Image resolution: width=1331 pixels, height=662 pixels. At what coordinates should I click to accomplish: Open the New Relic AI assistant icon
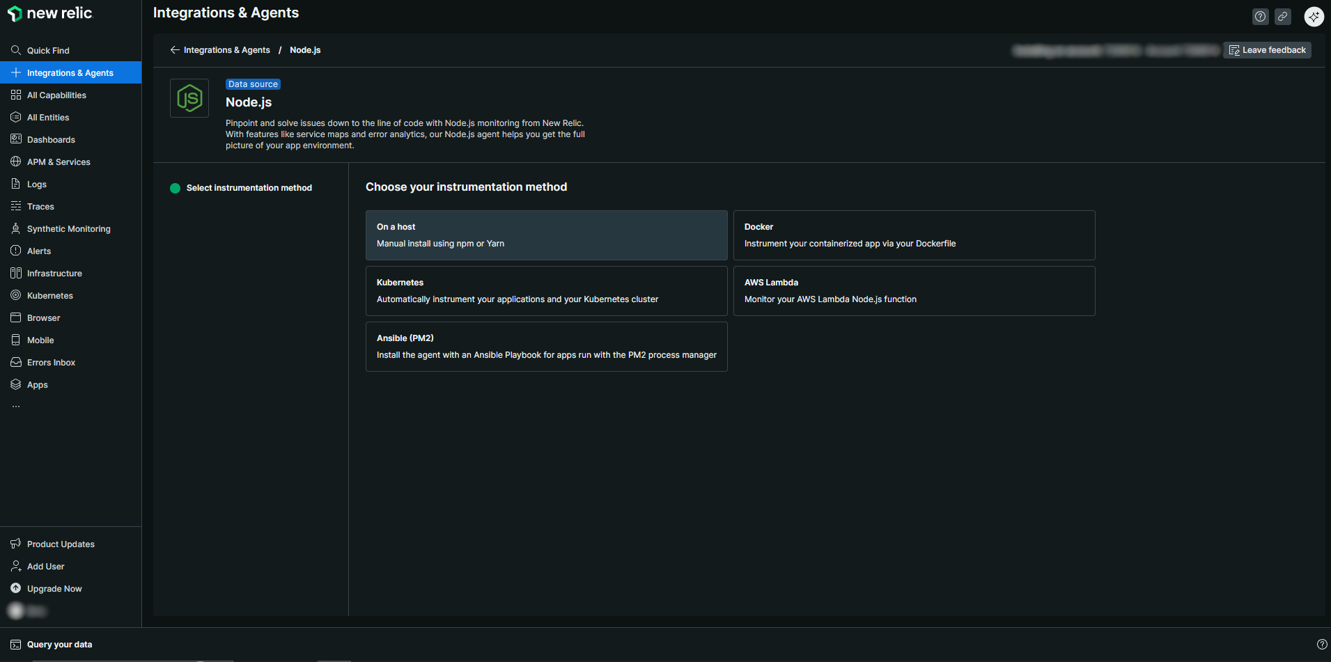click(x=1314, y=17)
